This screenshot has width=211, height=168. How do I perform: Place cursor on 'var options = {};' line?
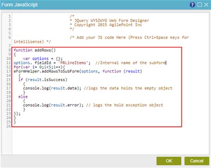[43, 59]
